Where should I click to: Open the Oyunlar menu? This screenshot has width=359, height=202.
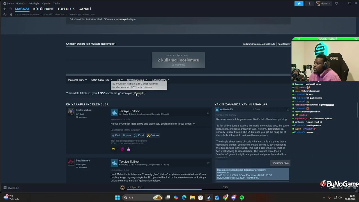[47, 3]
